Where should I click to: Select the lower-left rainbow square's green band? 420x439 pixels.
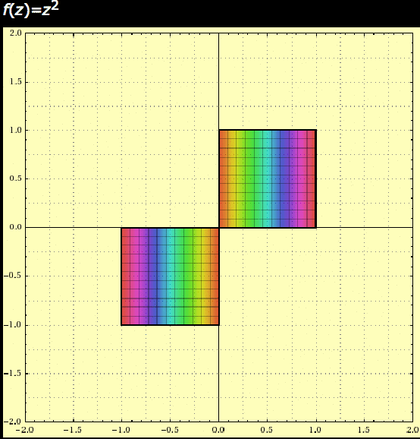coord(188,276)
